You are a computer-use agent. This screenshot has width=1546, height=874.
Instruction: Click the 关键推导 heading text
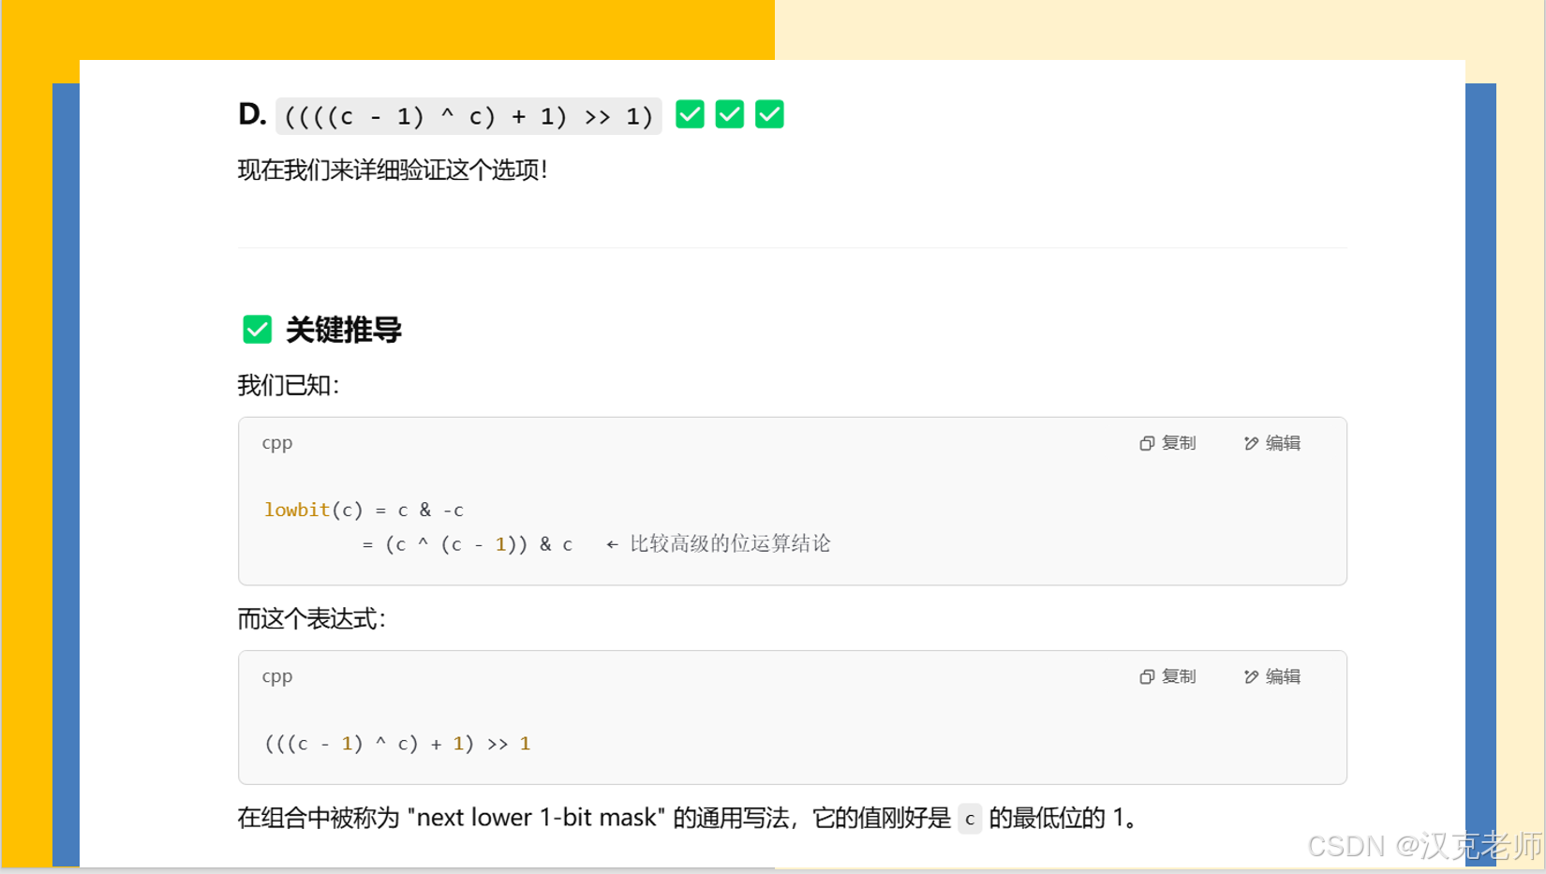click(344, 330)
